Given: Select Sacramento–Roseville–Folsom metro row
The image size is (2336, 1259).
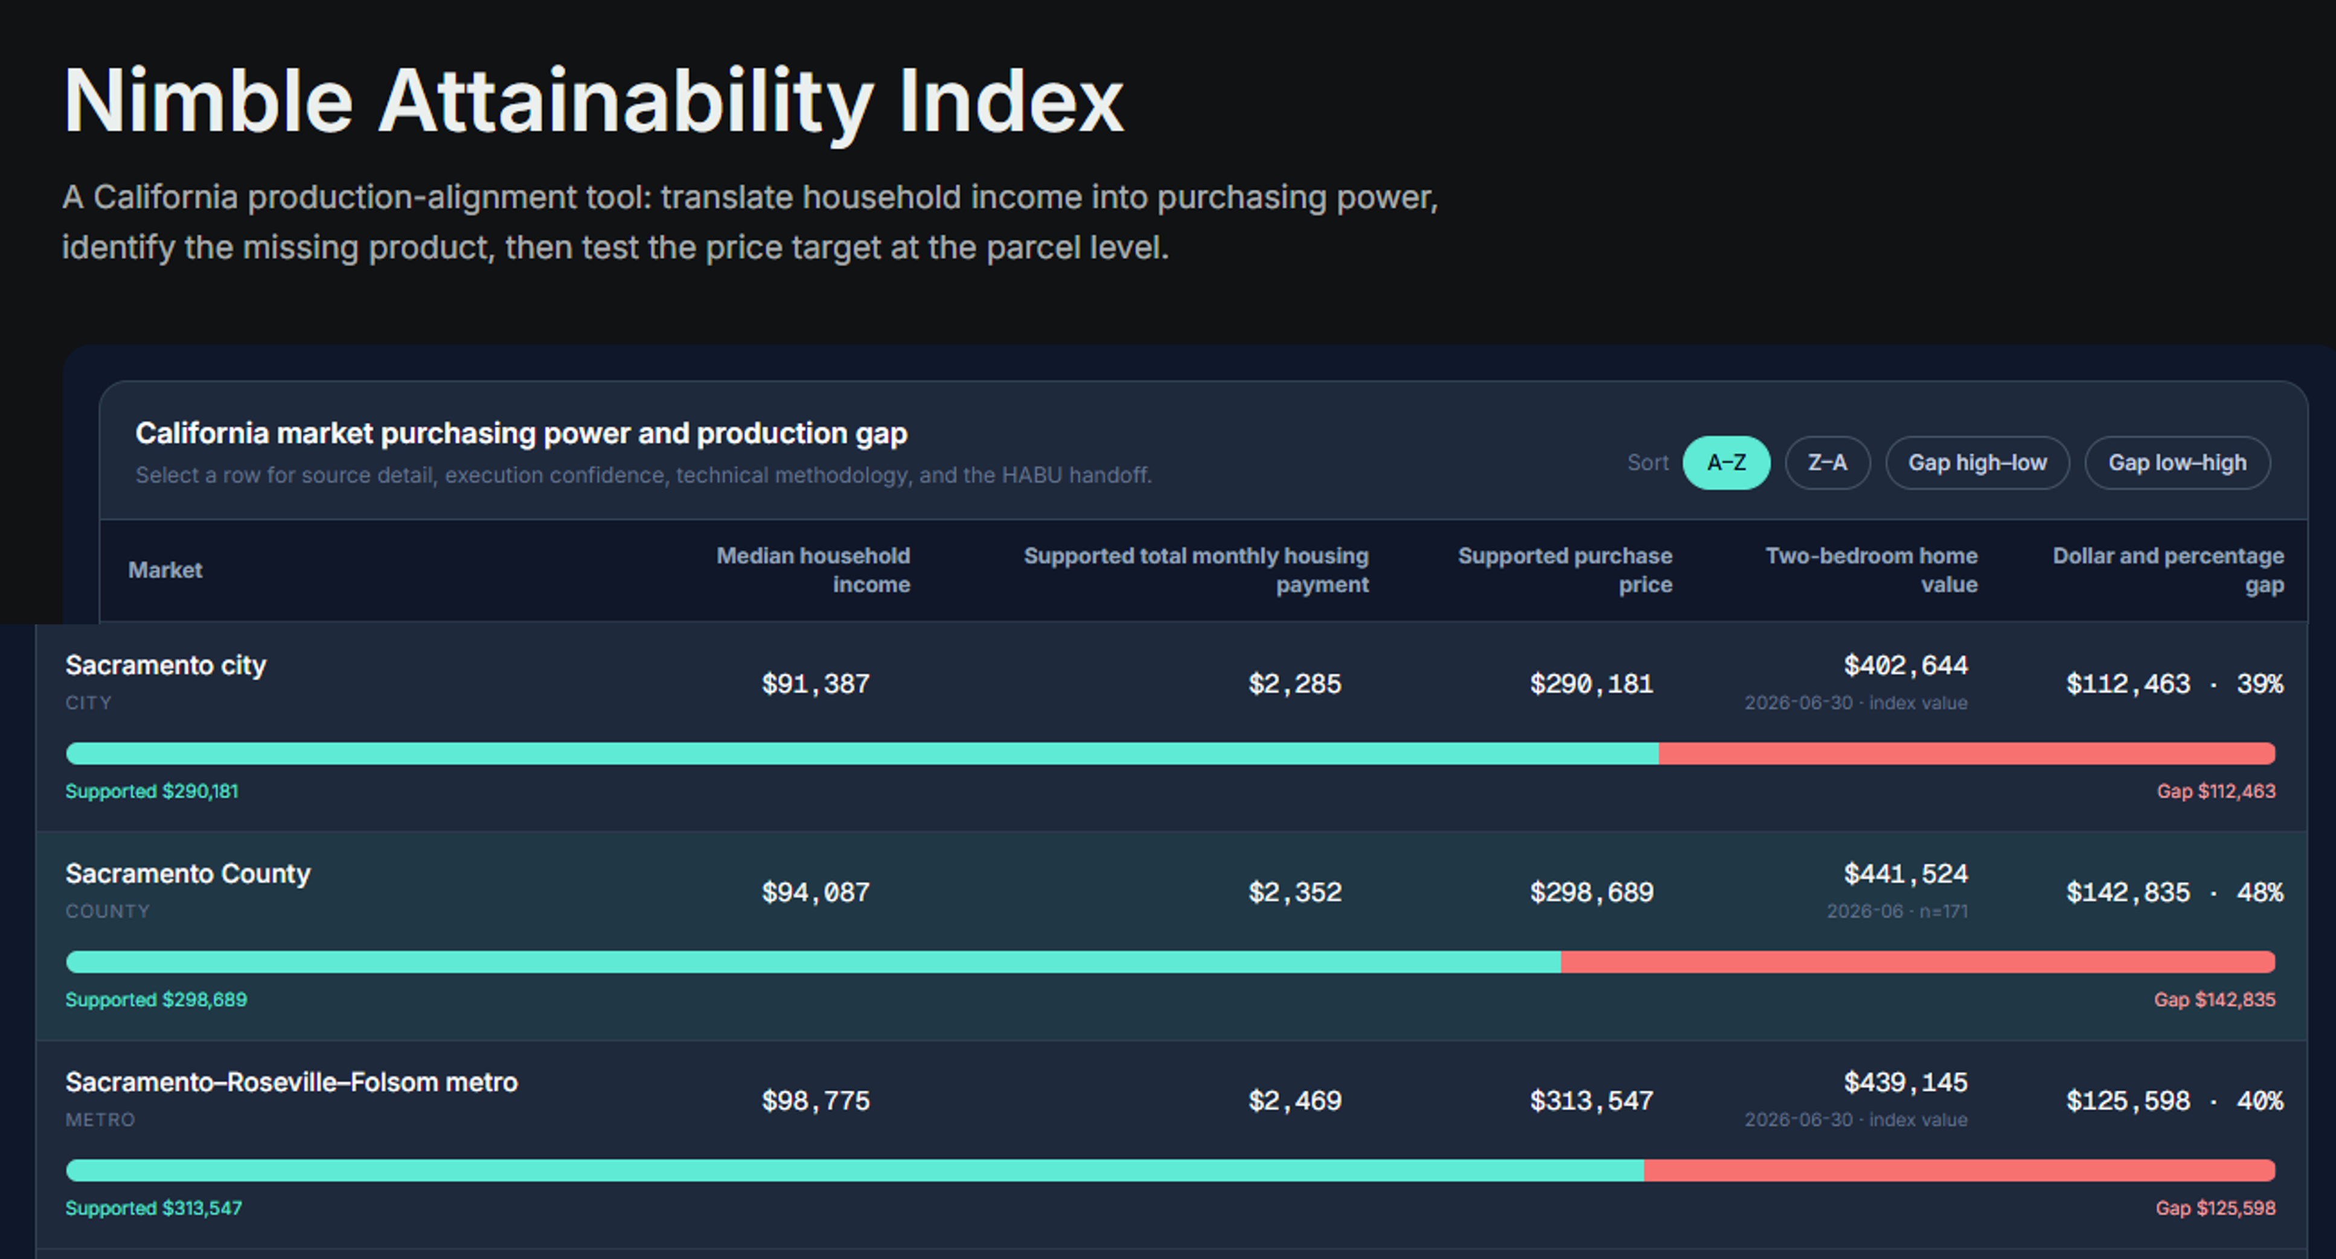Looking at the screenshot, I should (1172, 1144).
